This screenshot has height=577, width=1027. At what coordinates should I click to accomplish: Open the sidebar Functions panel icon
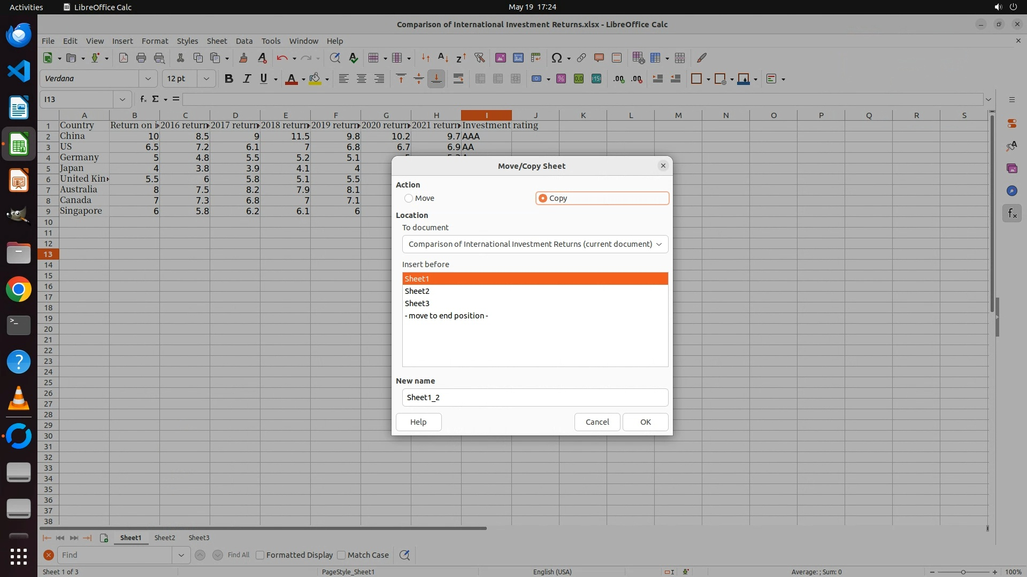(x=1011, y=214)
